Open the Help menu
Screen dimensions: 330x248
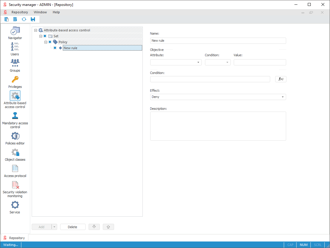56,12
